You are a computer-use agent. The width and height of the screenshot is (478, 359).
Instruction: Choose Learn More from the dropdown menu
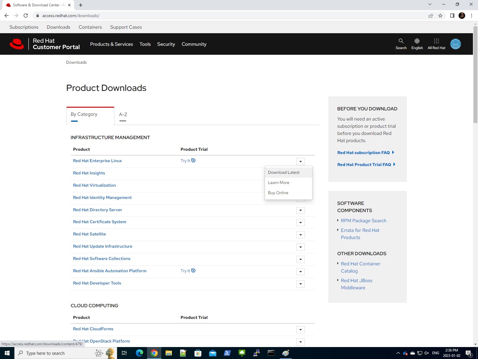[289, 182]
